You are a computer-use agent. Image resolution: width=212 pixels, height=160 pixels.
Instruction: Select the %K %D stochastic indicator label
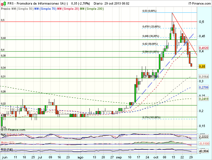[12, 135]
